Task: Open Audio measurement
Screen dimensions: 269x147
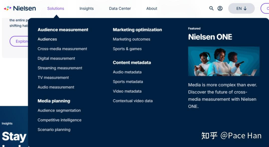Action: 56,87
